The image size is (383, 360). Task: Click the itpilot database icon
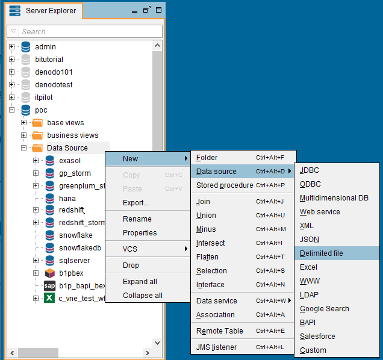(x=26, y=98)
